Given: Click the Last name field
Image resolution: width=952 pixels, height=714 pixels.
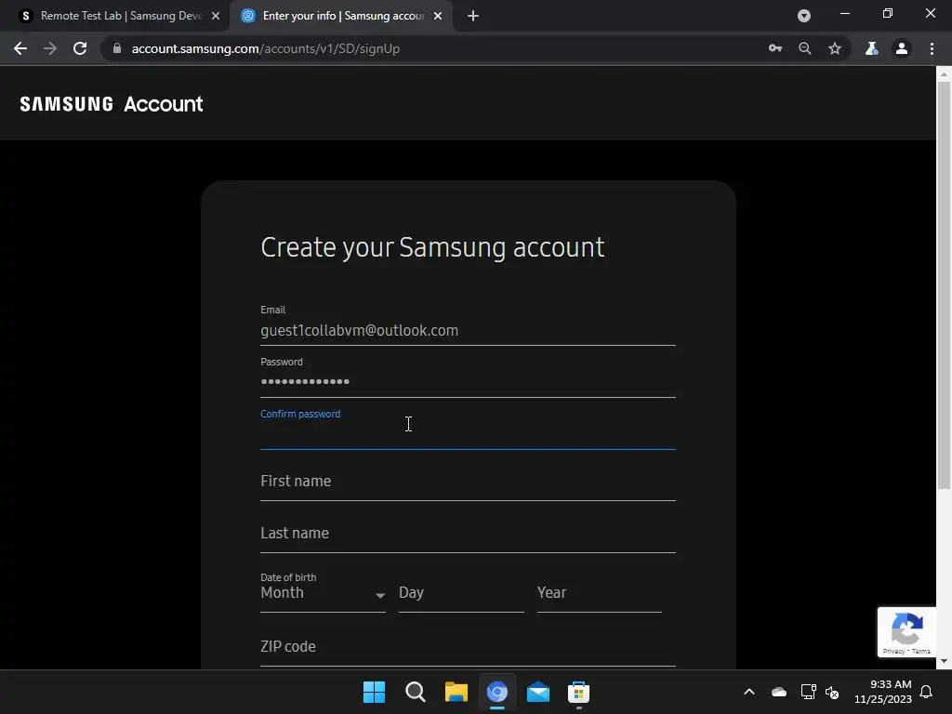Looking at the screenshot, I should click(468, 533).
